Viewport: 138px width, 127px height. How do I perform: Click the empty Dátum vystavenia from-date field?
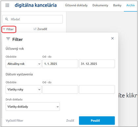[x=60, y=89]
